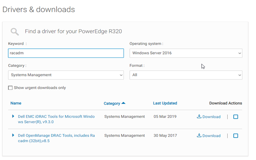Click download icon for OpenManage DRAC Tools v8.5

pos(199,135)
